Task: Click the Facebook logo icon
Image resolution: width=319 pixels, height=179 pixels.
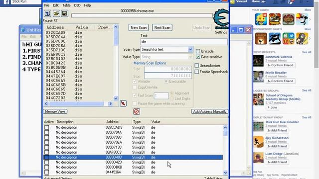Action: pyautogui.click(x=6, y=2)
